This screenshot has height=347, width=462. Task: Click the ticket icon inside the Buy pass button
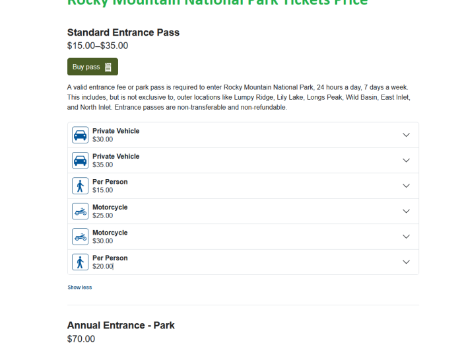108,67
